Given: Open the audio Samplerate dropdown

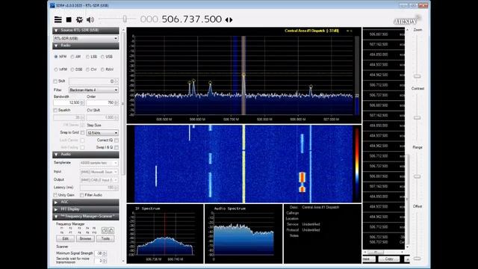Looking at the screenshot, I should tap(99, 163).
